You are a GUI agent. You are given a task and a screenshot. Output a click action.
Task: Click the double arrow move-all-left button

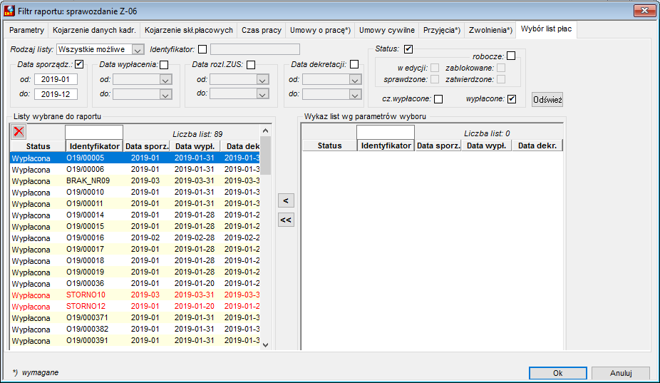286,220
